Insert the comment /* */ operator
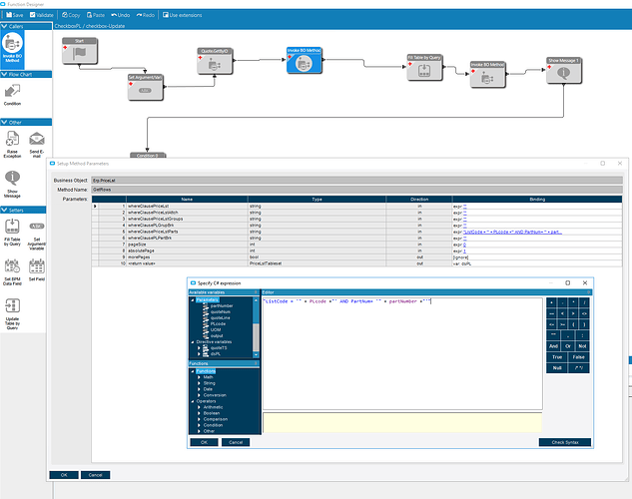This screenshot has width=632, height=499. [x=579, y=367]
